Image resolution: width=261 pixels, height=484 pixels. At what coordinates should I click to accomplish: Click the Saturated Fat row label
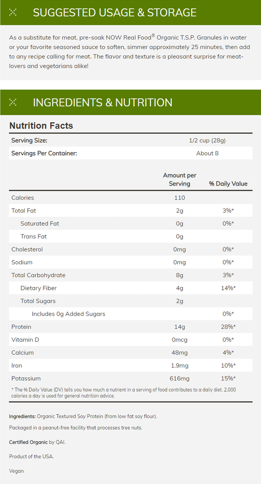click(x=40, y=224)
